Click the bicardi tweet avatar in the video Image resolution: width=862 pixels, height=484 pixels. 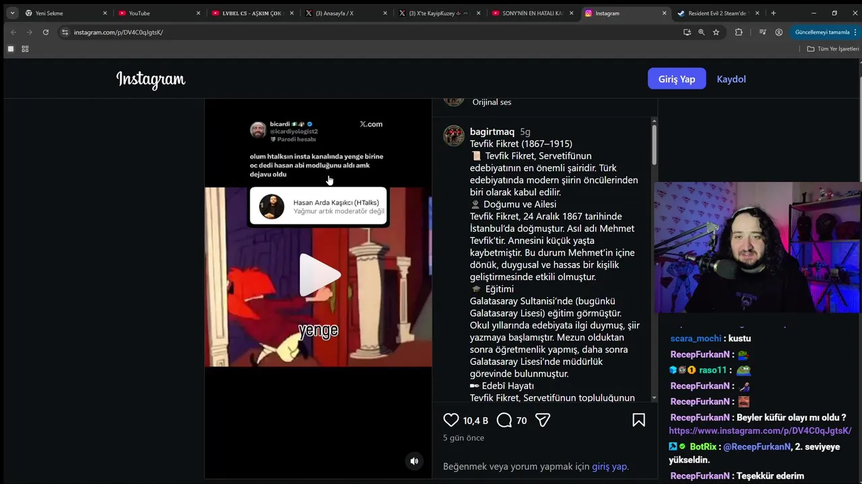click(x=258, y=130)
